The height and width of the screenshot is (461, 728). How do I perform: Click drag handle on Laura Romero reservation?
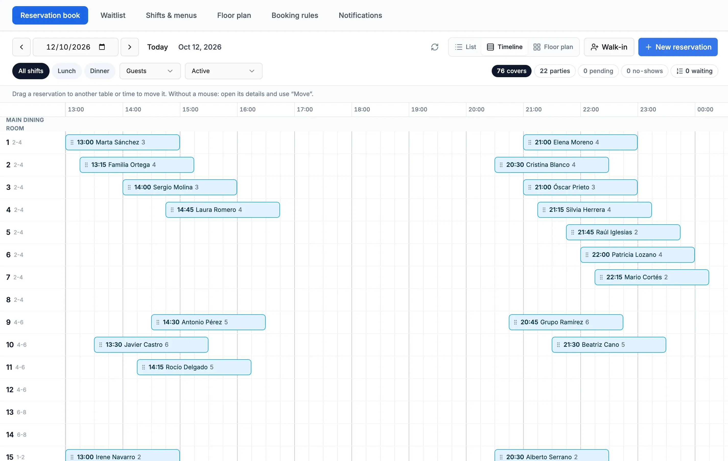(x=172, y=210)
